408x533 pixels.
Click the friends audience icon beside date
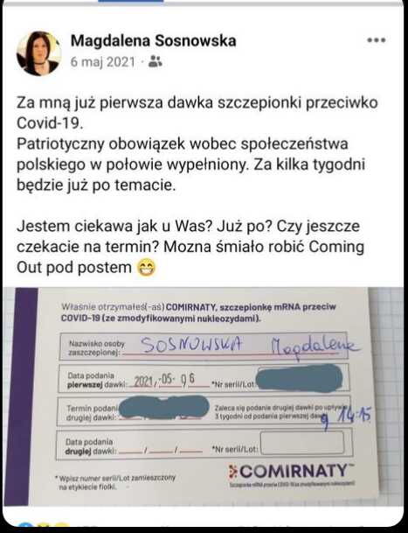[156, 61]
